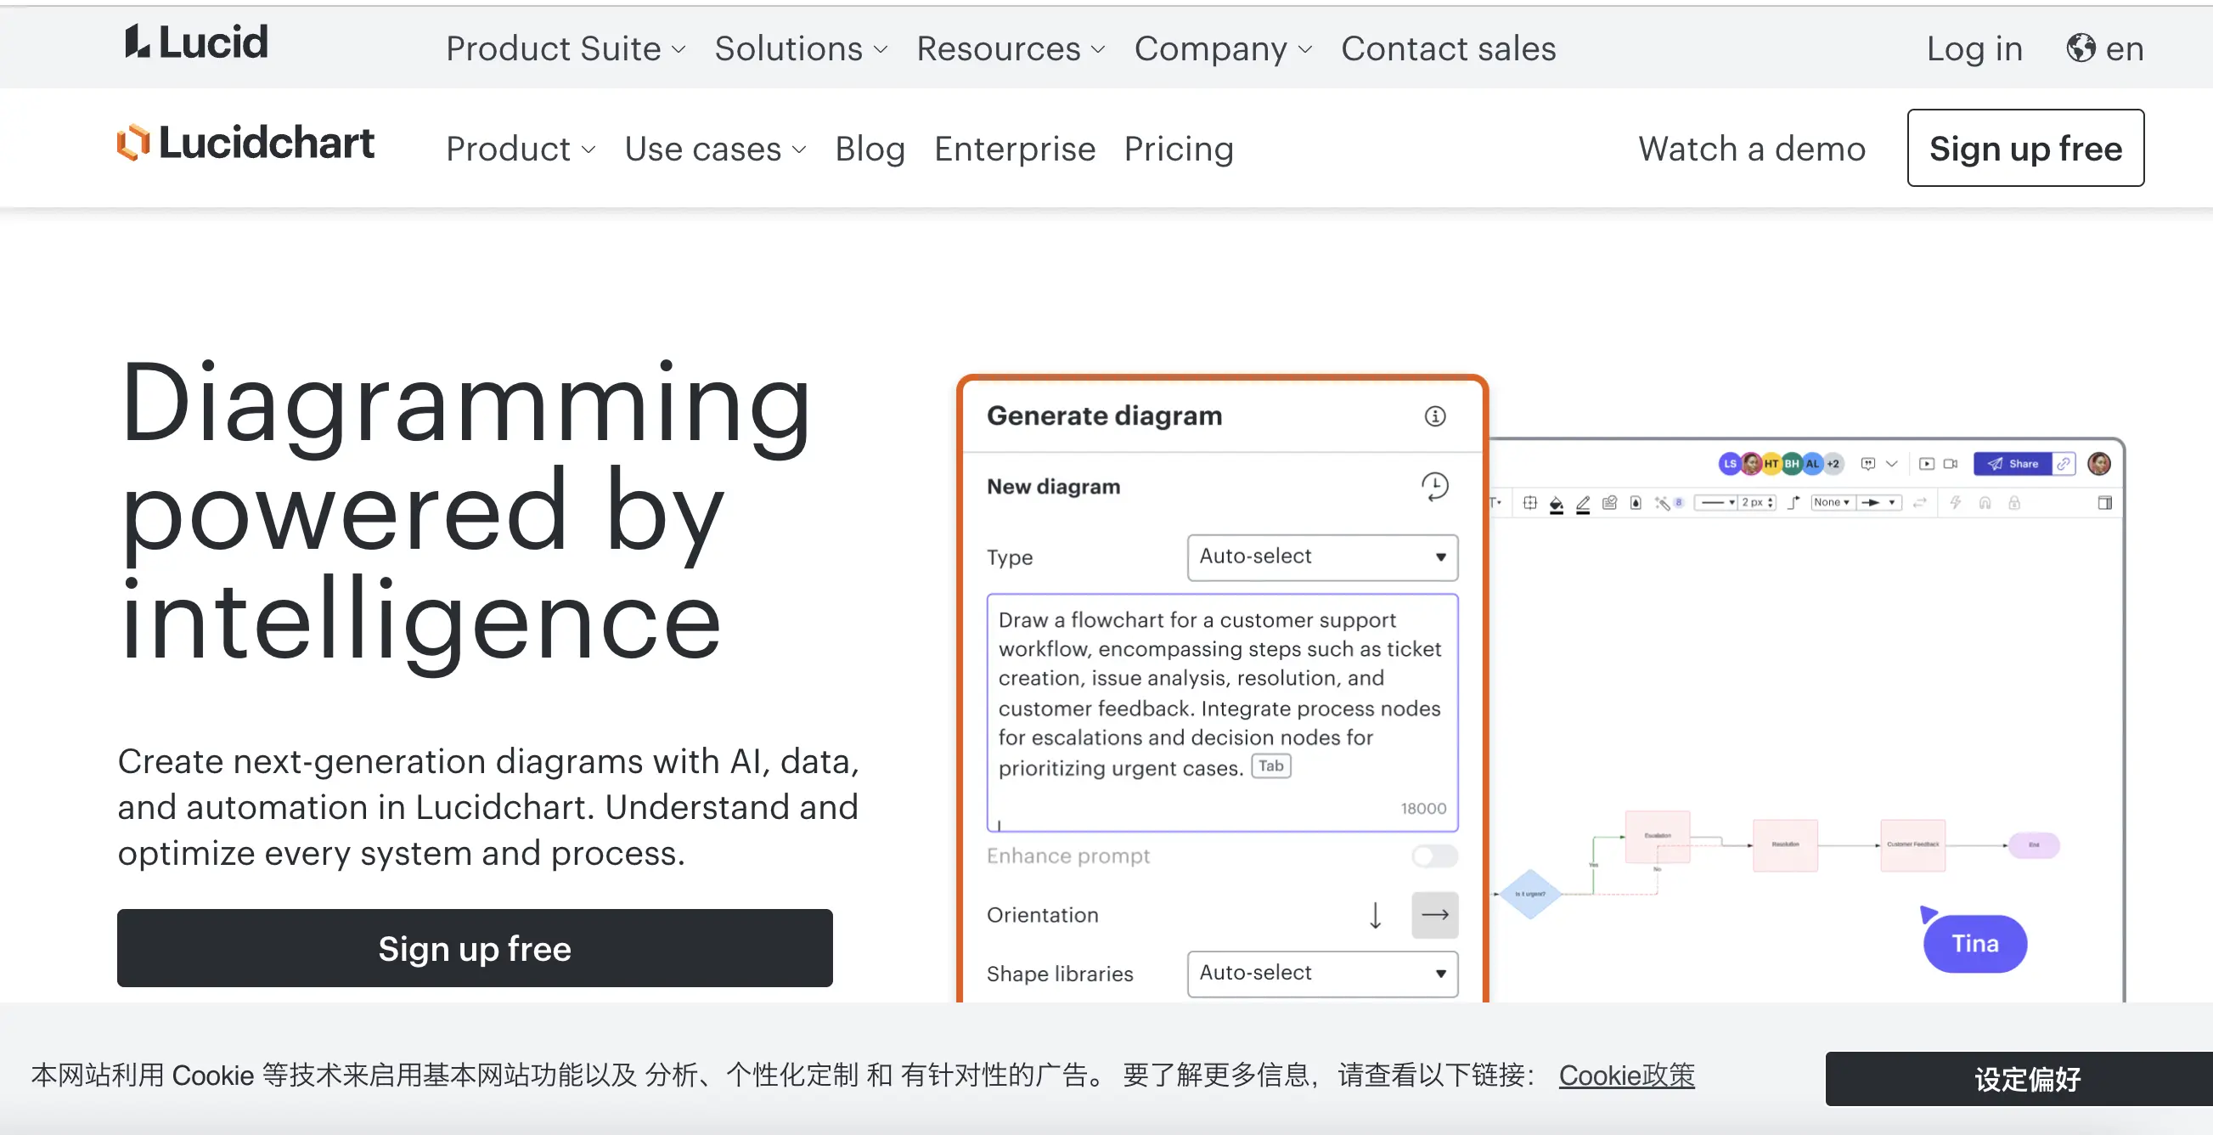Start presentation mode play icon

(x=1927, y=464)
